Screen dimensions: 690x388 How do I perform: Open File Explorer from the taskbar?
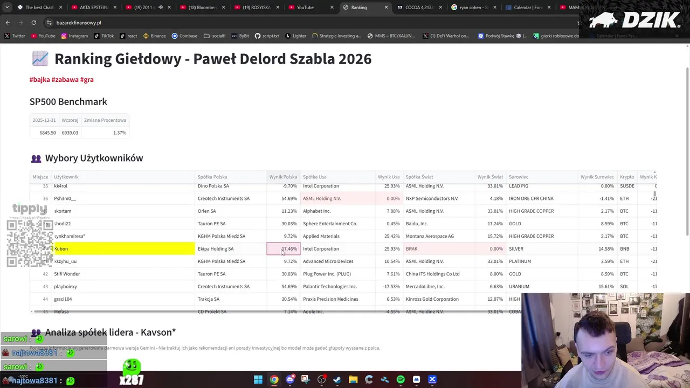coord(353,379)
